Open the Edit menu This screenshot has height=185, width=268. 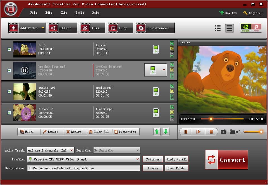(49, 13)
